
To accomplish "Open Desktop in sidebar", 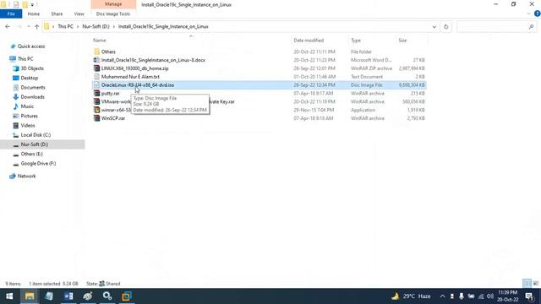I will (30, 78).
